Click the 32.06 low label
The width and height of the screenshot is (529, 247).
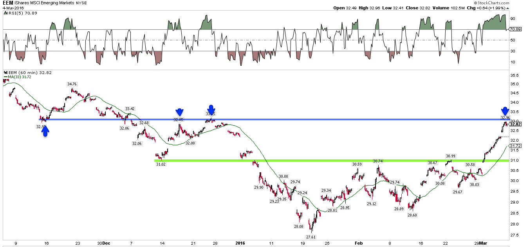click(x=137, y=144)
